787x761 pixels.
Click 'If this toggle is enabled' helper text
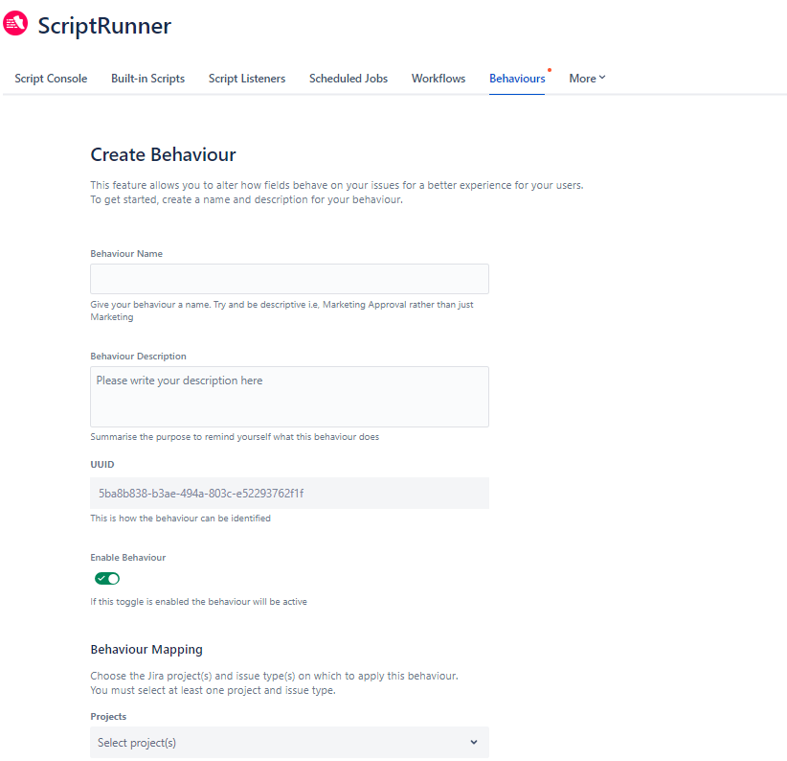click(198, 602)
